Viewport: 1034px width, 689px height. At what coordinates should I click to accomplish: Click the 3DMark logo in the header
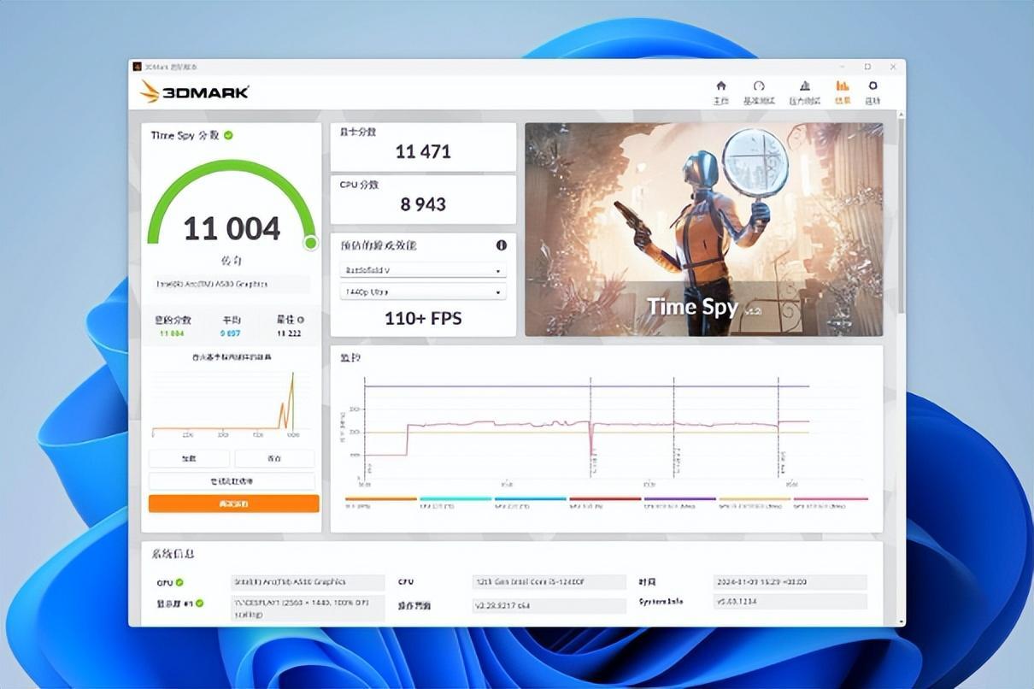195,91
